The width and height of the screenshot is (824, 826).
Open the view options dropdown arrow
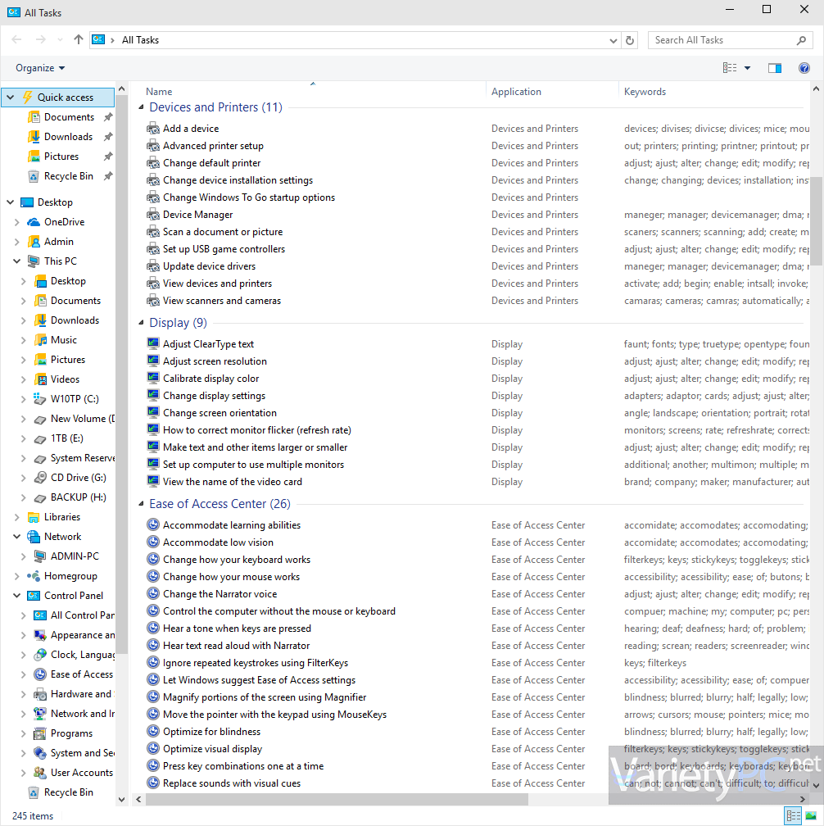(x=747, y=68)
